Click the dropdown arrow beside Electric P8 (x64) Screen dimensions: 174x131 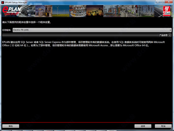[x=170, y=30]
